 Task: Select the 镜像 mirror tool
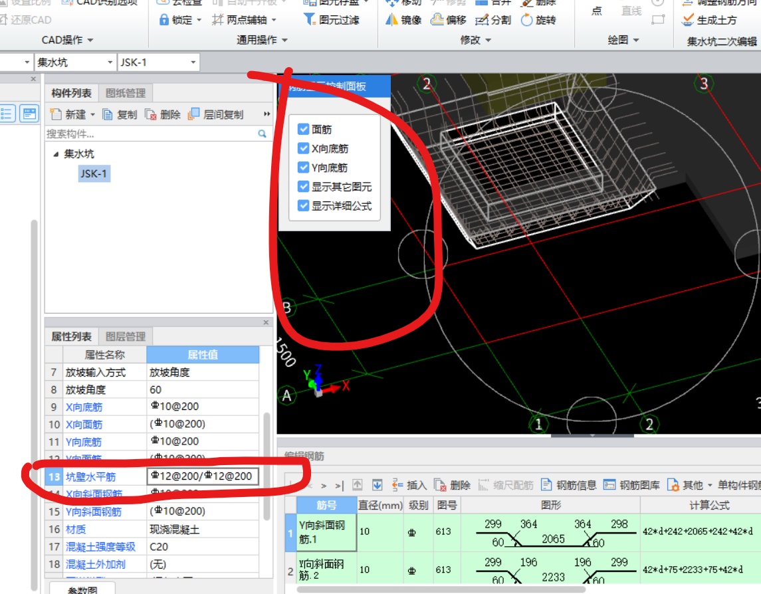point(403,20)
